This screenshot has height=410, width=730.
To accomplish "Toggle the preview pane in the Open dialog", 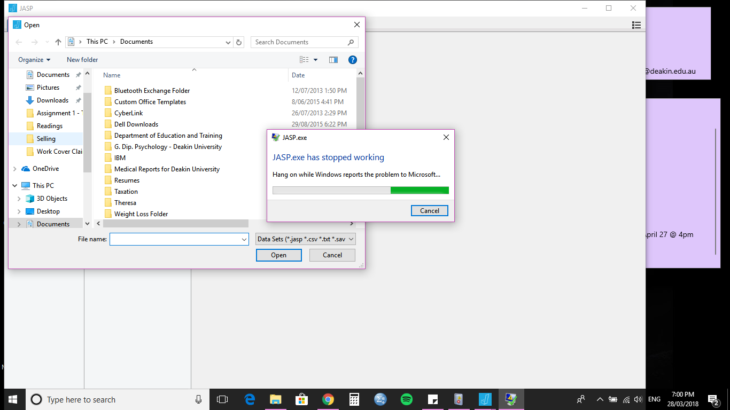I will point(333,59).
